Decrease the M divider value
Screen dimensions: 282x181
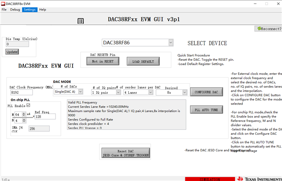(x=24, y=115)
